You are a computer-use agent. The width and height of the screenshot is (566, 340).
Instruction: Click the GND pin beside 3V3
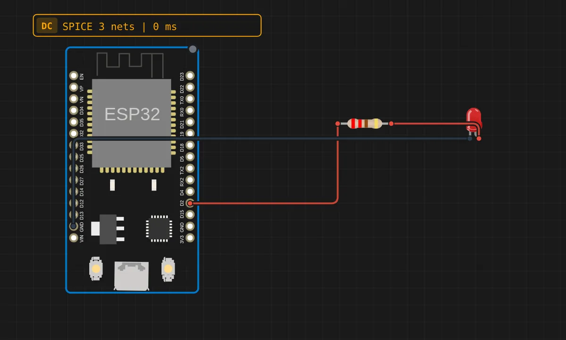(x=190, y=226)
